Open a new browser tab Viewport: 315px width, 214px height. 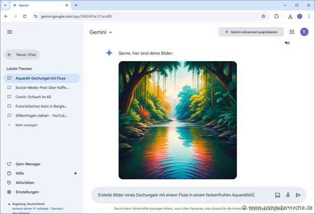click(x=76, y=5)
